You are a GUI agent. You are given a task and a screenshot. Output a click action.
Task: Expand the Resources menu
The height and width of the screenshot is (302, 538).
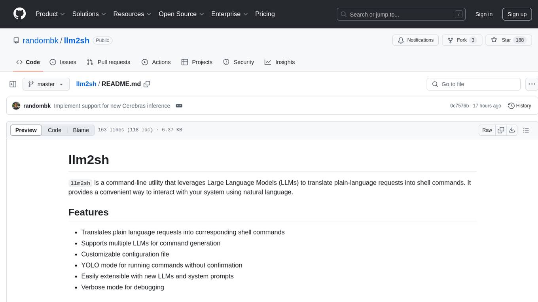pyautogui.click(x=132, y=14)
